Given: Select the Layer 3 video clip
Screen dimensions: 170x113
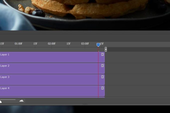Looking at the screenshot, I should pos(52,80).
